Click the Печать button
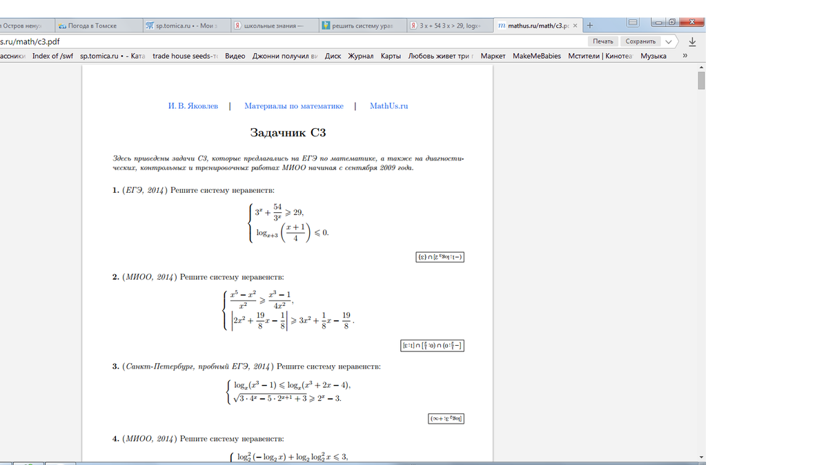828x465 pixels. 603,41
